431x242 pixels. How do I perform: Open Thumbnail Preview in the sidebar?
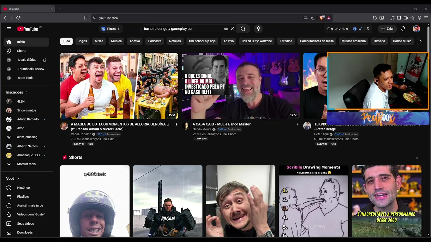pyautogui.click(x=27, y=69)
